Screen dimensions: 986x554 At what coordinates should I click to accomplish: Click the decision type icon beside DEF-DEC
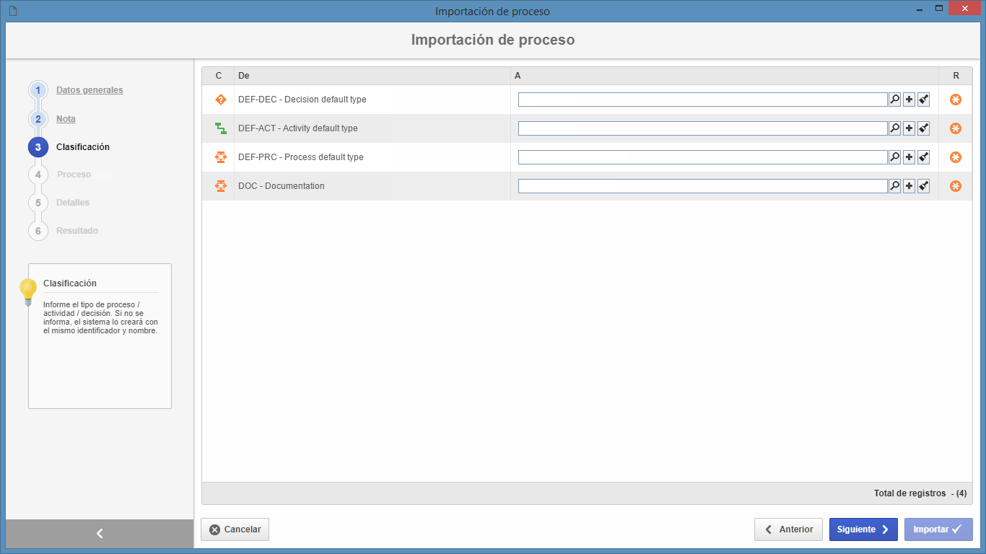(221, 100)
